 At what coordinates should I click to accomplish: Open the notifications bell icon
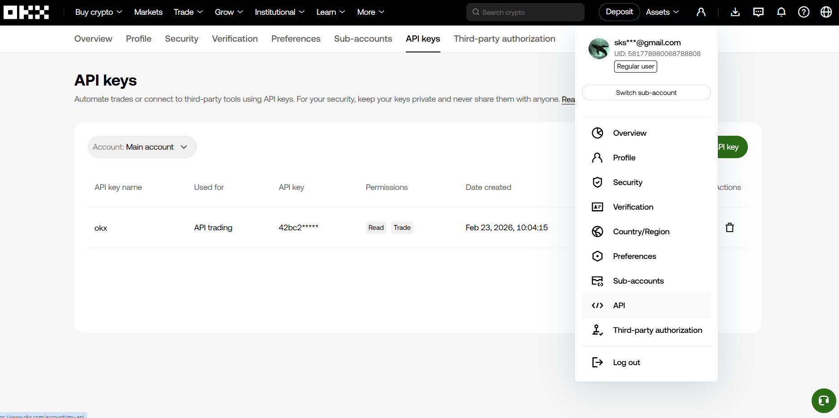coord(781,12)
